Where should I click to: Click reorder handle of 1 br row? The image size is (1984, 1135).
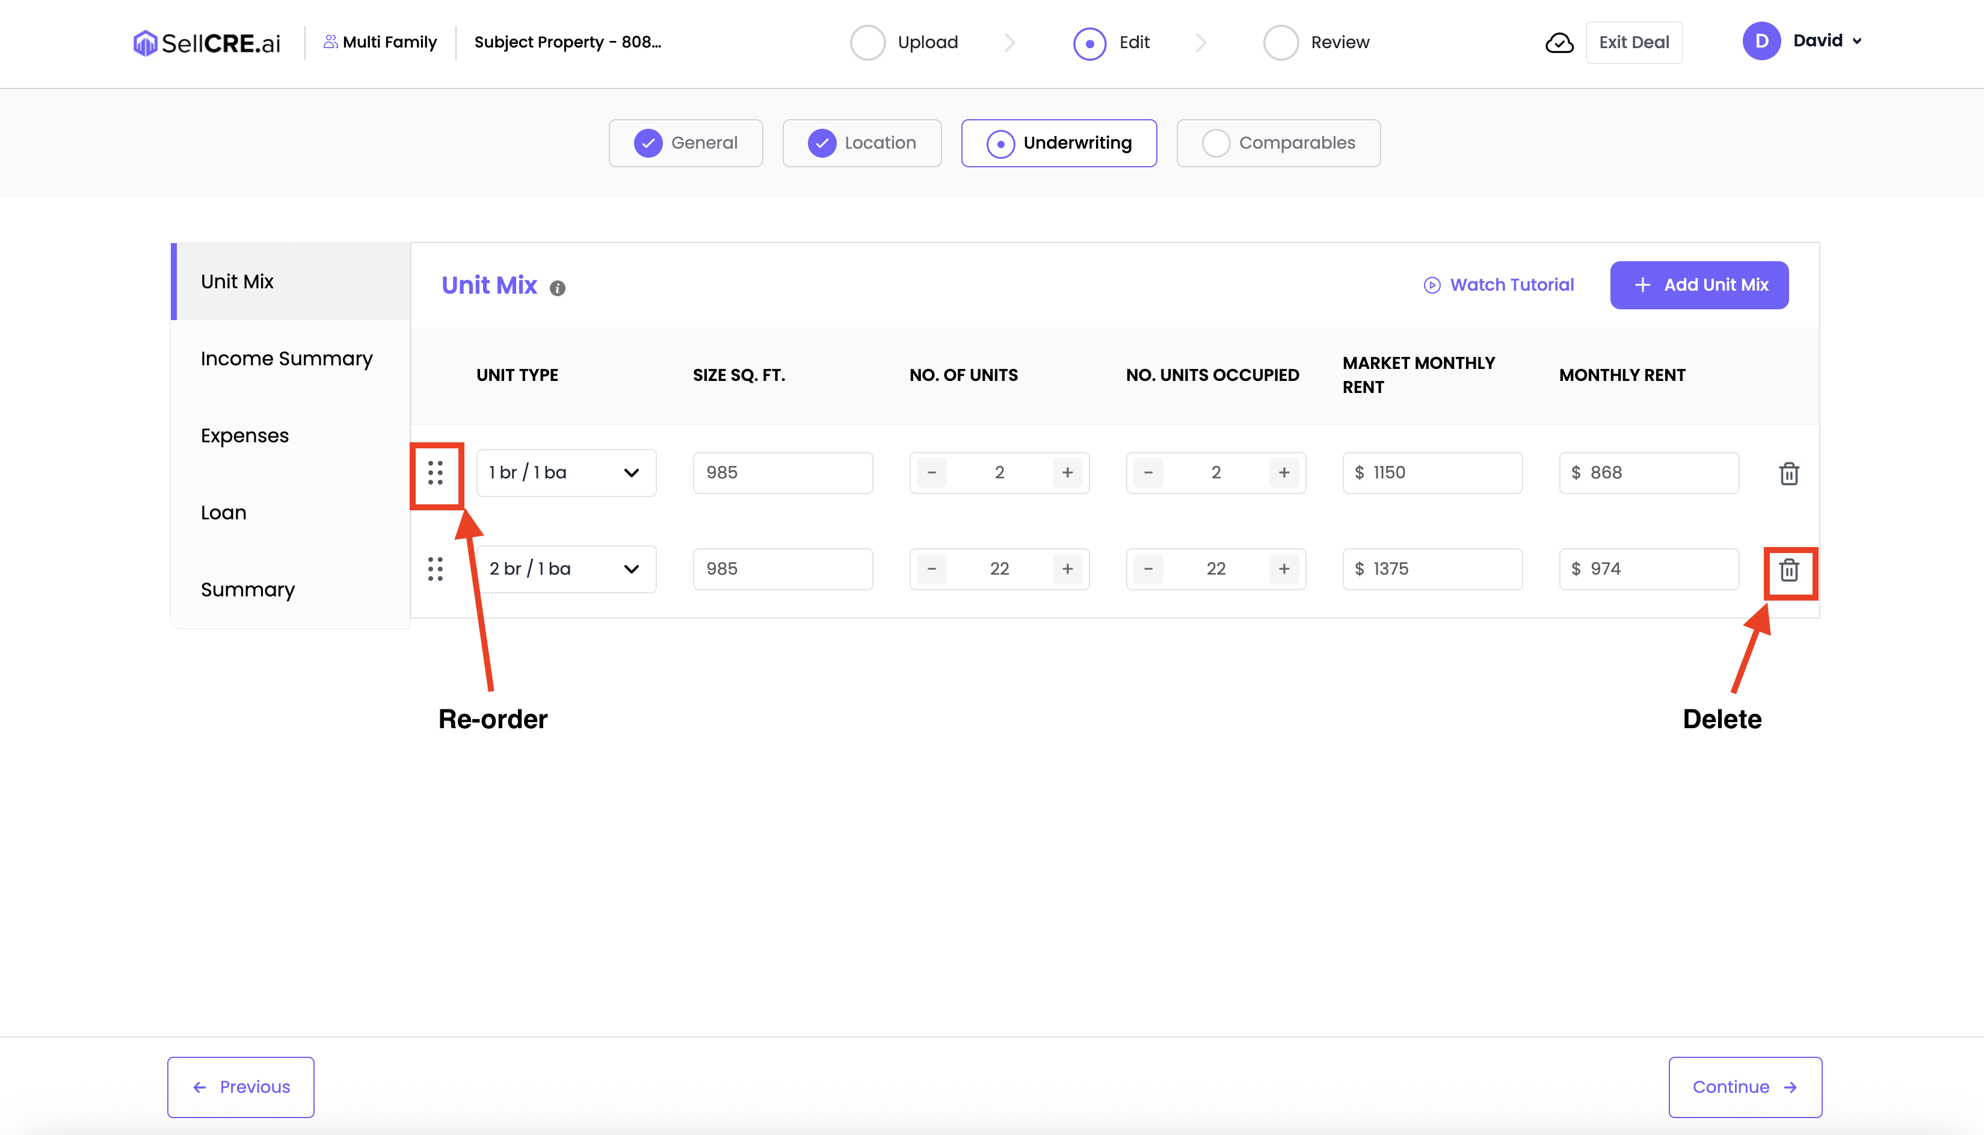click(435, 472)
